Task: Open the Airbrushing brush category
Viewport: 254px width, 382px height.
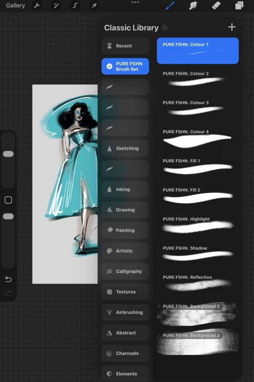Action: click(125, 312)
